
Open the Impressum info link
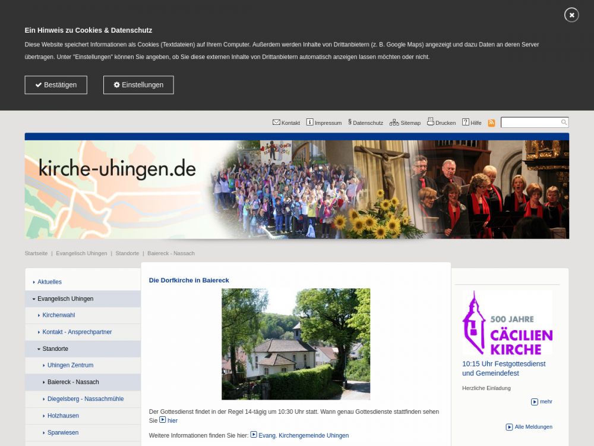[x=324, y=123]
